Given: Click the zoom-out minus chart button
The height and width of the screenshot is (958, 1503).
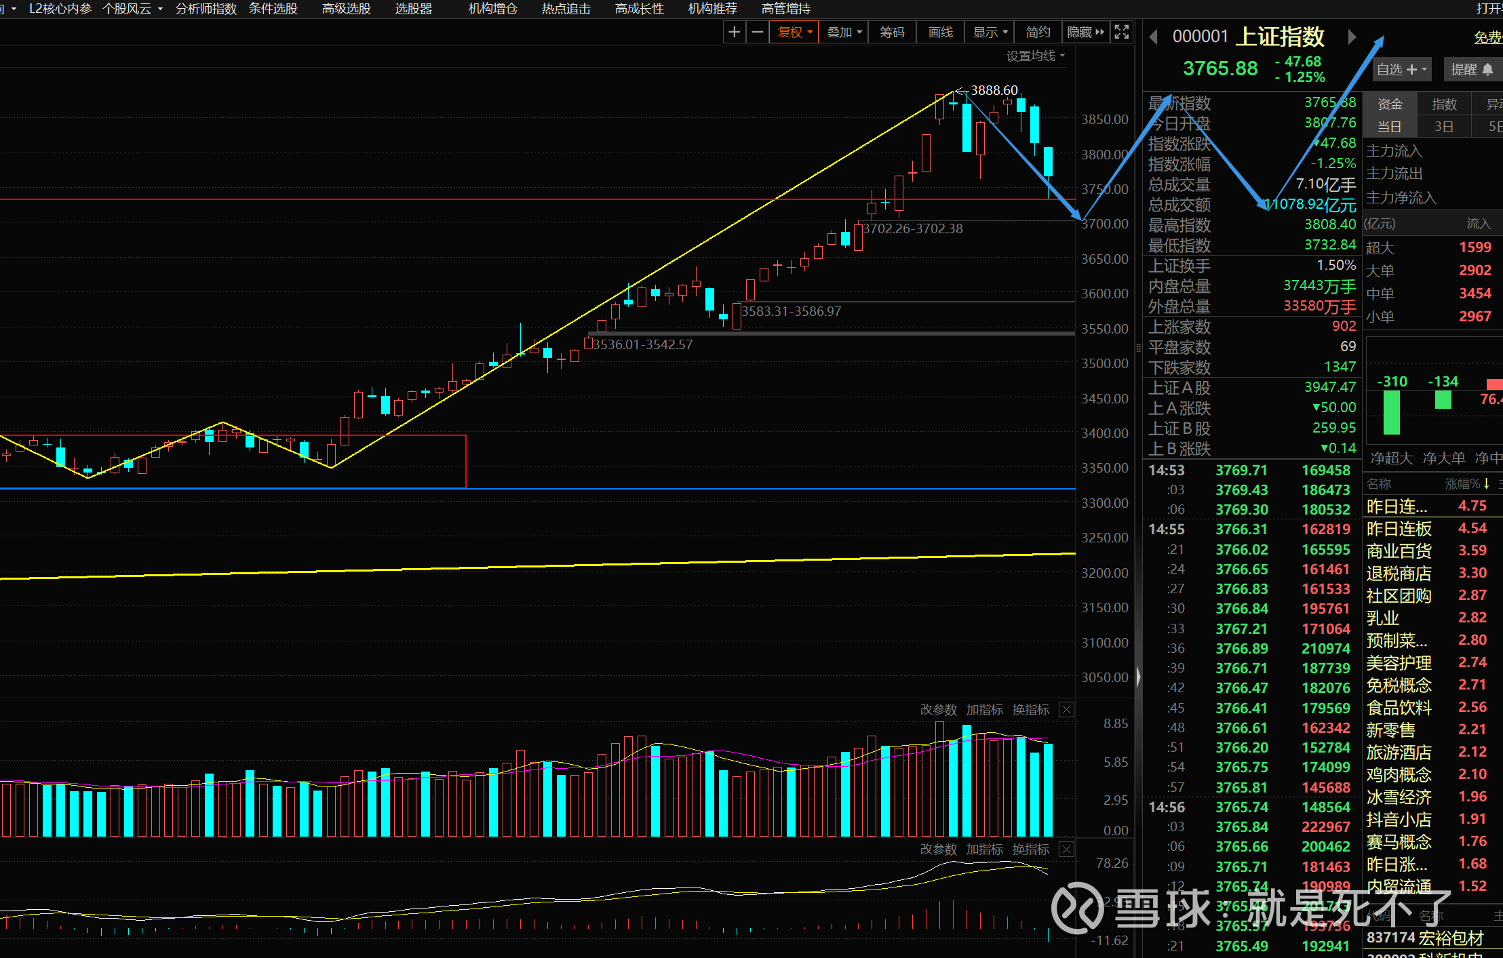Looking at the screenshot, I should (758, 32).
